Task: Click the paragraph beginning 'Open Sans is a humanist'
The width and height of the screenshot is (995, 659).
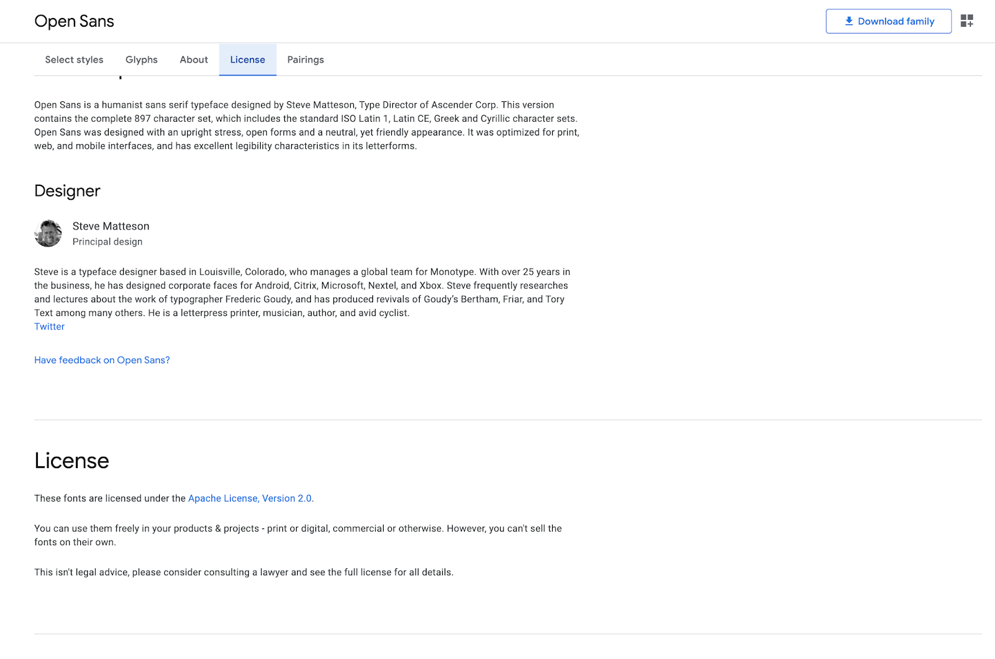Action: [307, 126]
